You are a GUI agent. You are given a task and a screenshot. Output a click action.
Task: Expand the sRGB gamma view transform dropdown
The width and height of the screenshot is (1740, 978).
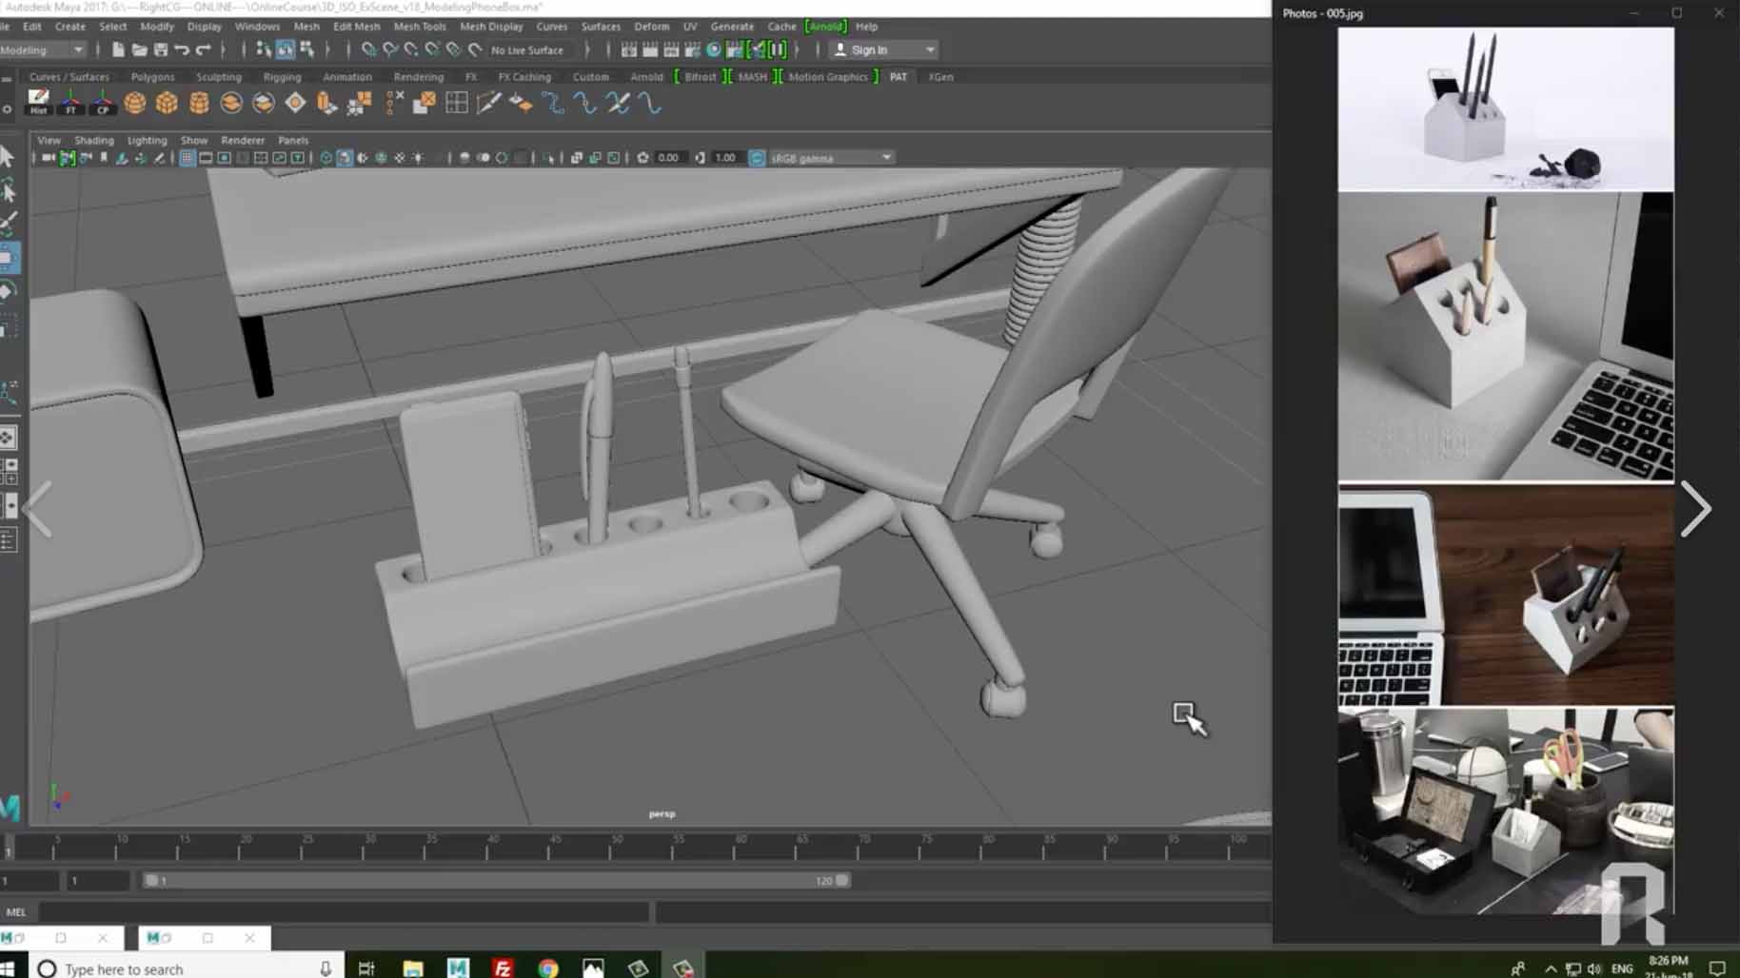tap(886, 158)
